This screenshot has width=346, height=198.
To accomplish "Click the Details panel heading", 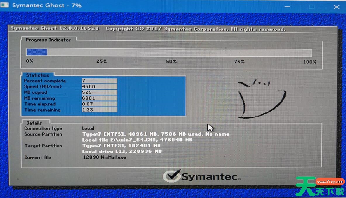I will pos(34,123).
